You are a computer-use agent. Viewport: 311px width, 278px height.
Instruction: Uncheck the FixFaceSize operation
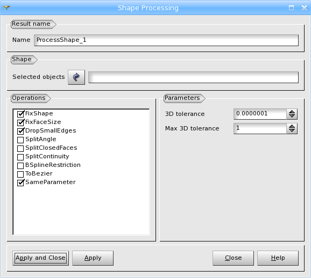click(20, 122)
